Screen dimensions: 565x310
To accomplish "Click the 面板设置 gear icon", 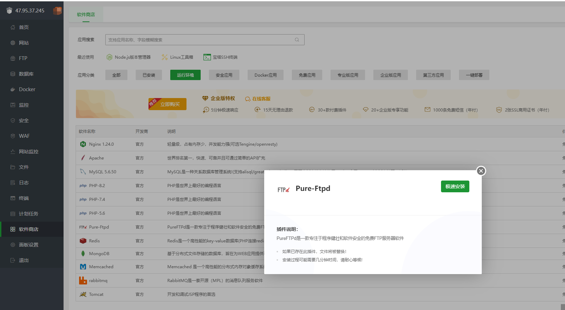I will coord(13,245).
